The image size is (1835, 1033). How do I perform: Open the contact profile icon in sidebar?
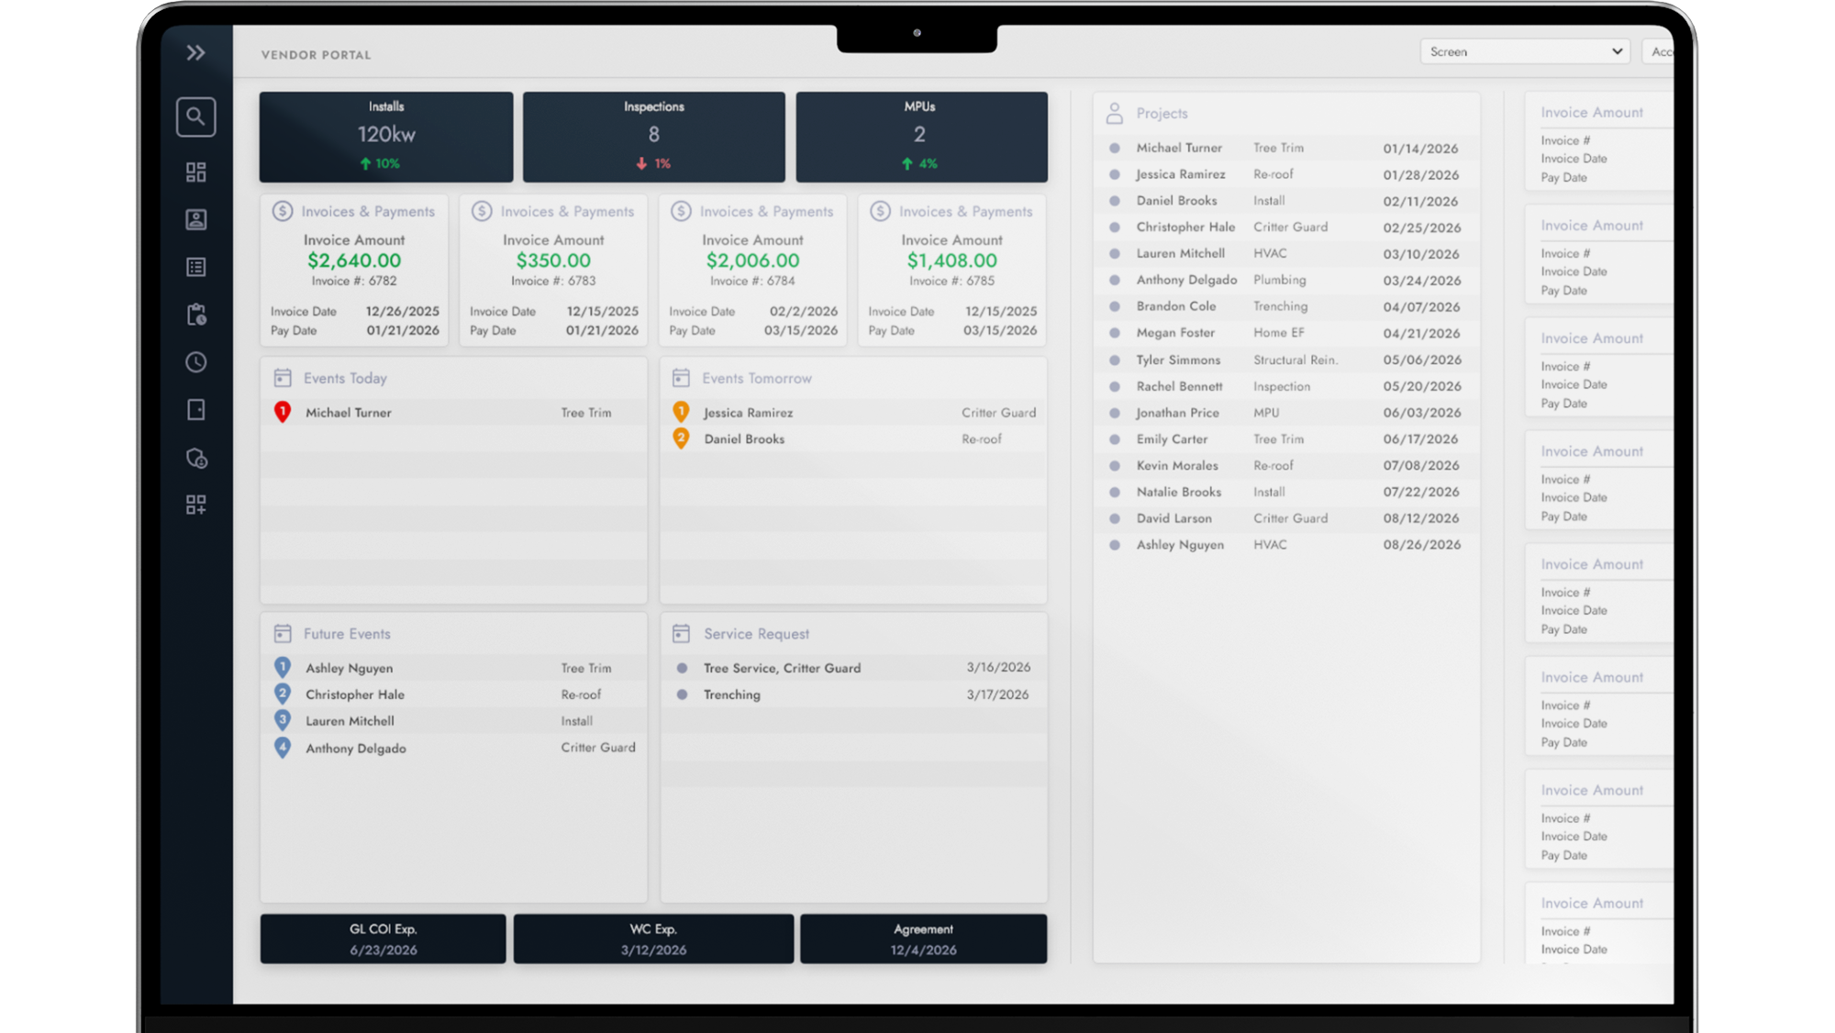(x=195, y=219)
